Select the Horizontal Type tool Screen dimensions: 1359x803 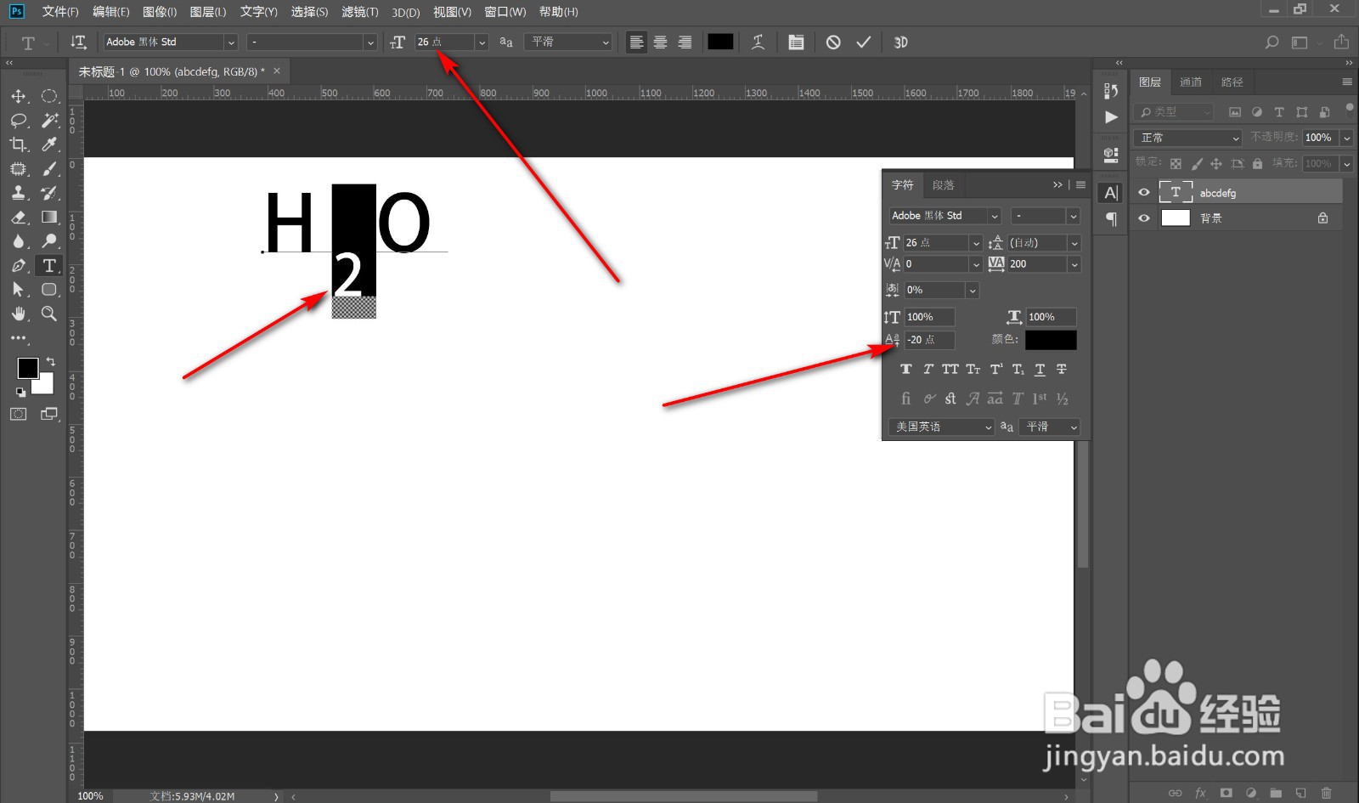pyautogui.click(x=49, y=266)
